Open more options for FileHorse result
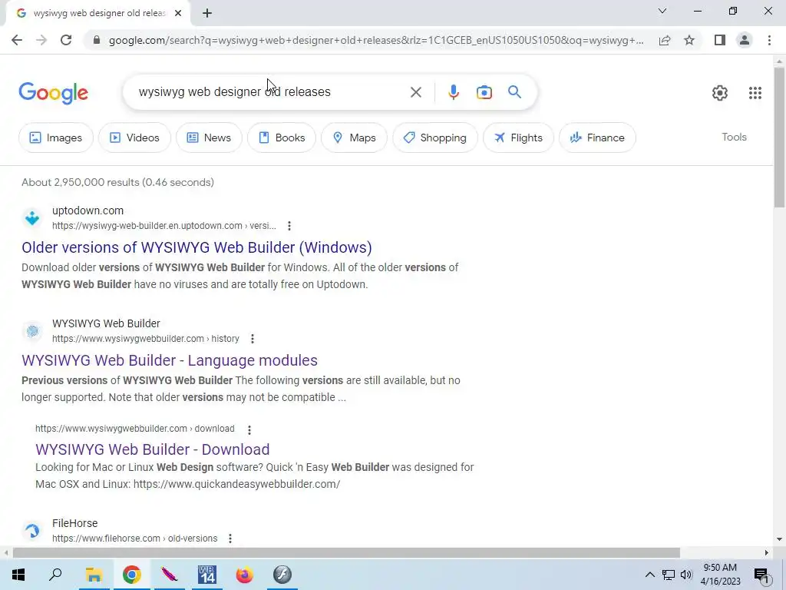The height and width of the screenshot is (590, 786). (x=230, y=539)
